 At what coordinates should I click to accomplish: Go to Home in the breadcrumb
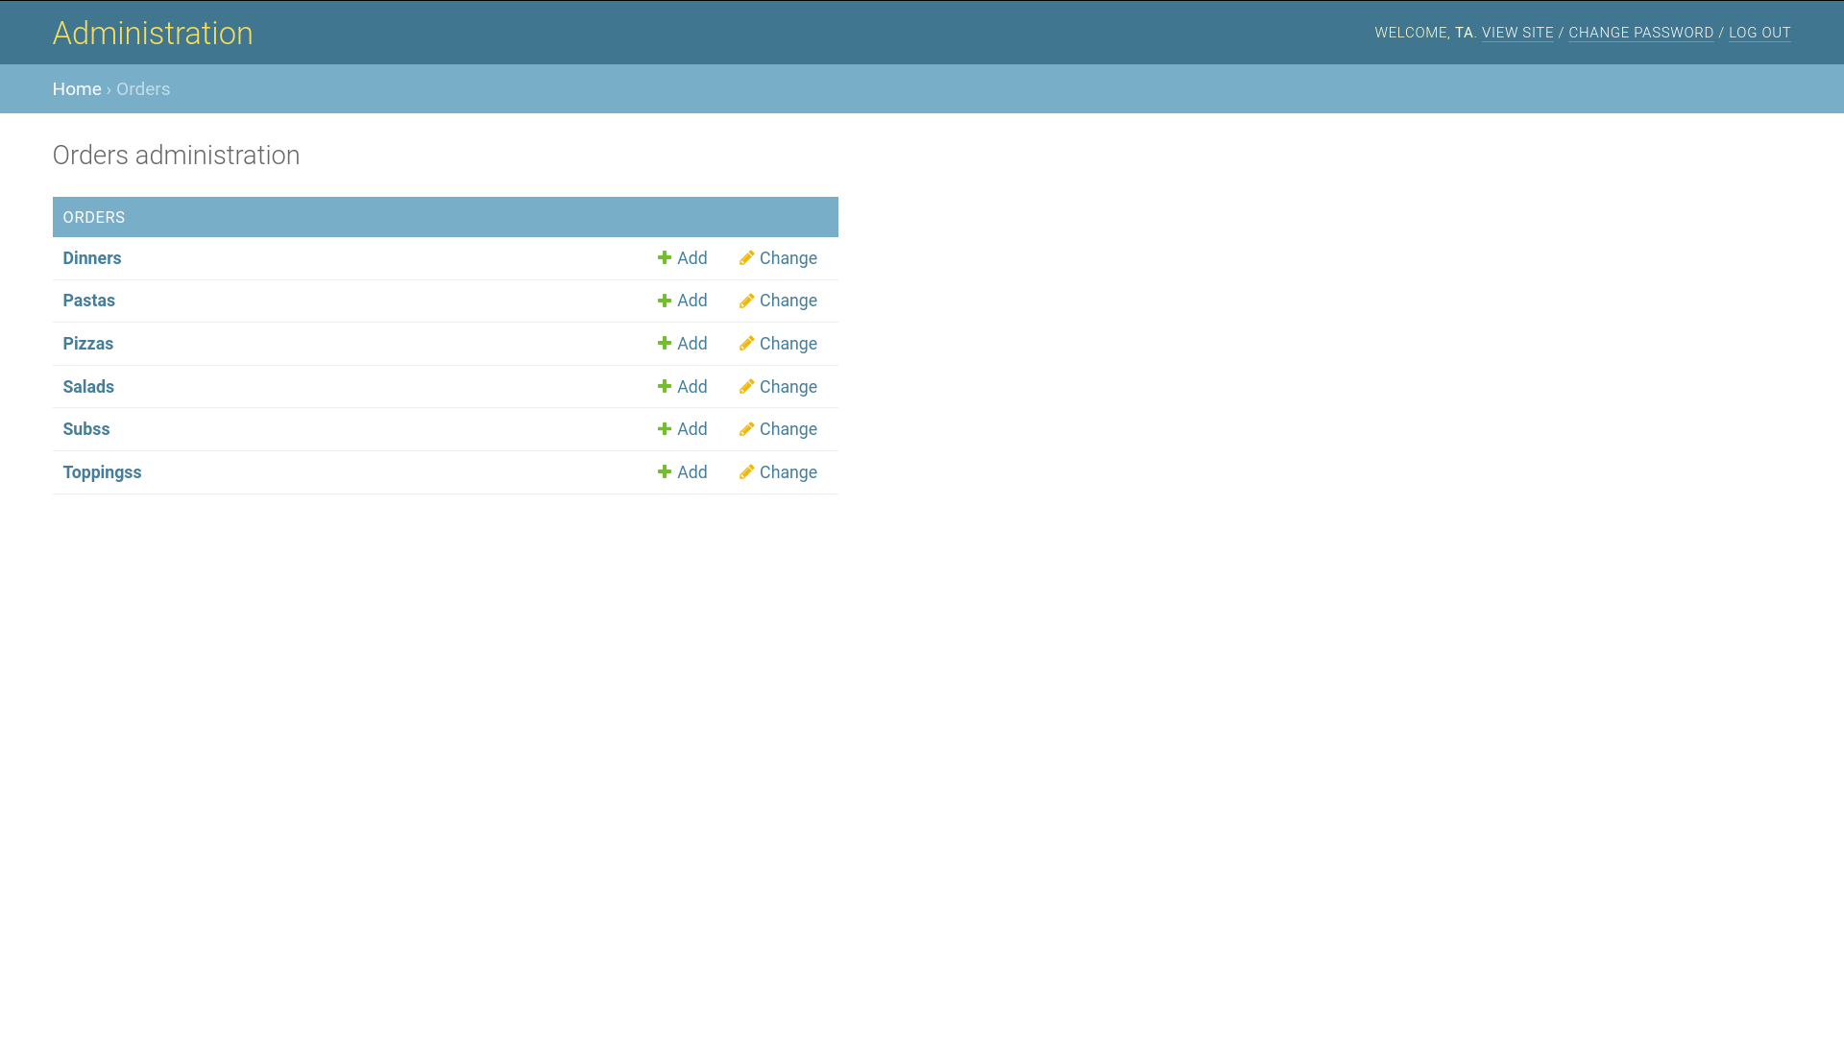77,89
